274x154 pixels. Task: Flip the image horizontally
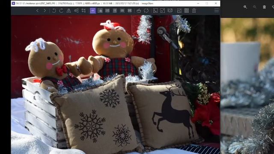point(68,11)
